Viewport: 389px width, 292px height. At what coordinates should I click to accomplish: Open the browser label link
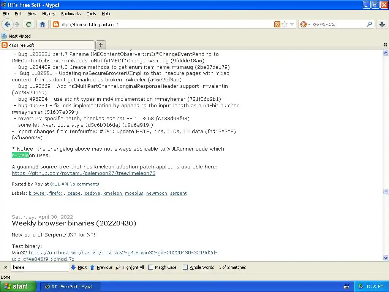[38, 193]
